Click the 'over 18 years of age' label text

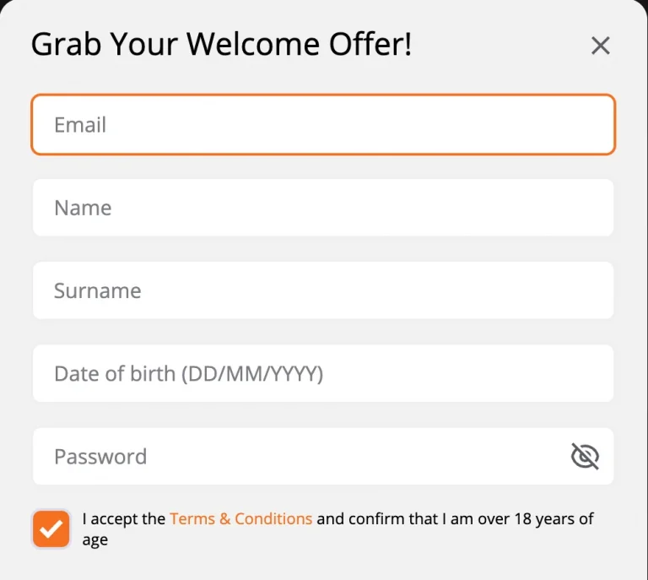coord(337,529)
